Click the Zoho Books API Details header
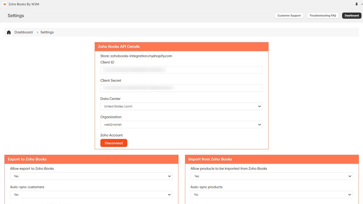This screenshot has width=363, height=204. pos(181,47)
